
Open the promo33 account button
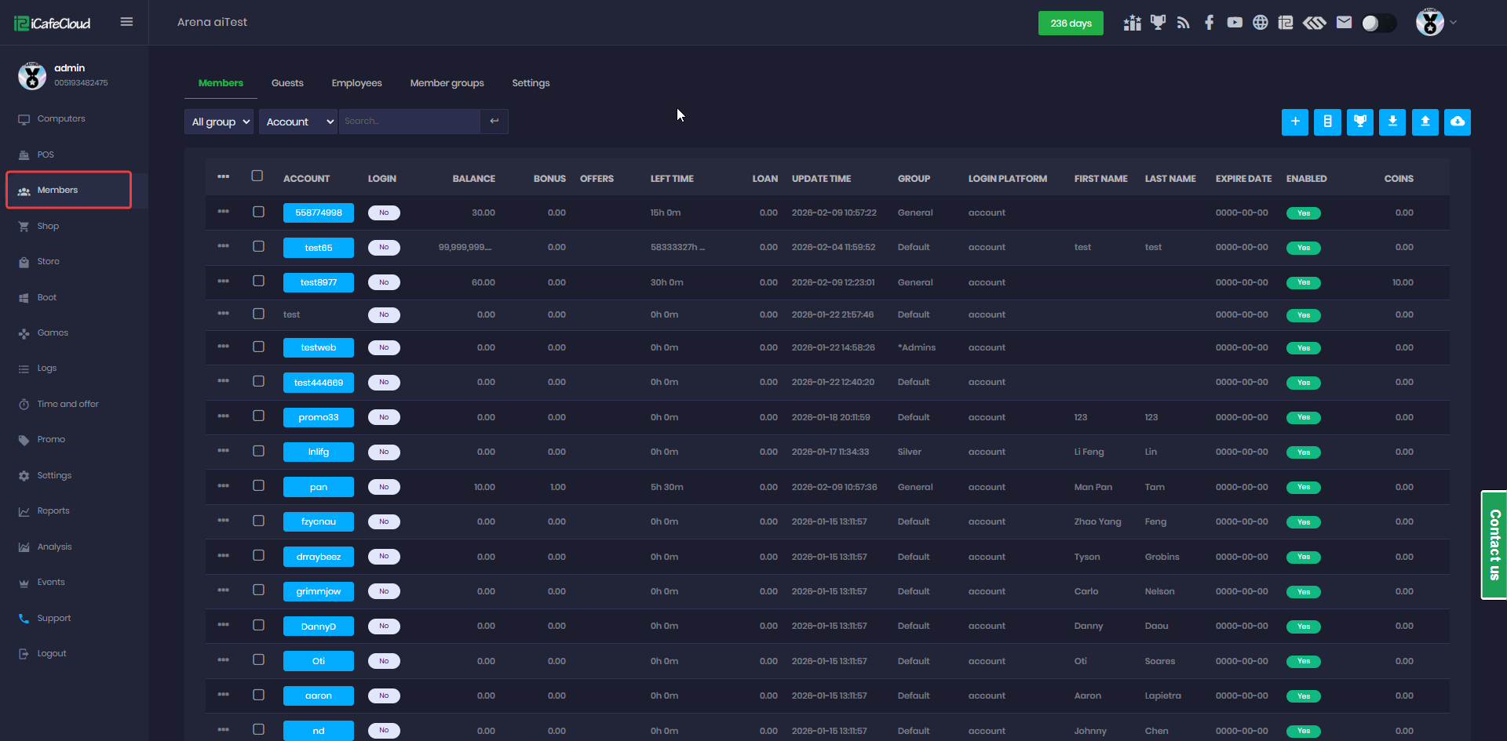(318, 417)
